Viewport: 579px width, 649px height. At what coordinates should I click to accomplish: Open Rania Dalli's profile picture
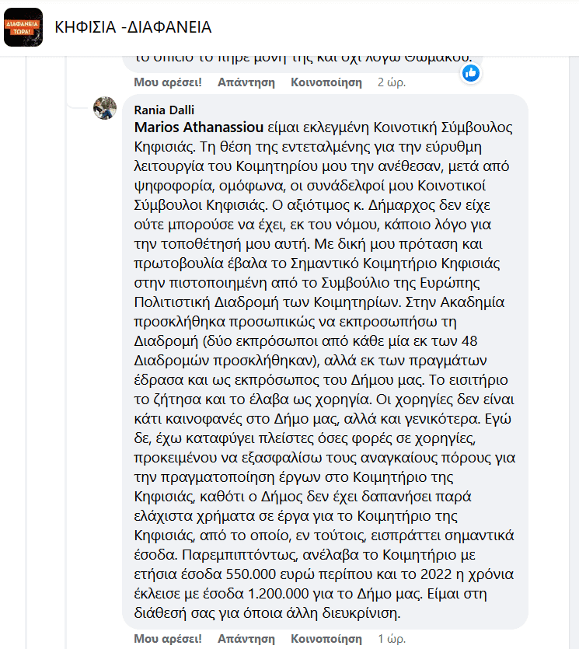(x=105, y=108)
